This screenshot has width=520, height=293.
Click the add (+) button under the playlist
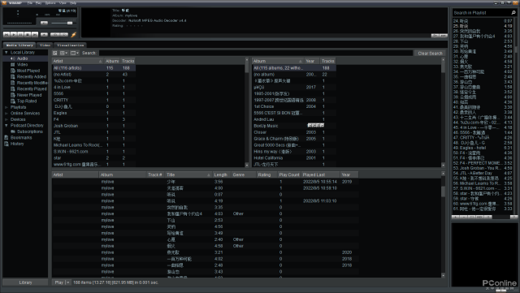pos(455,217)
